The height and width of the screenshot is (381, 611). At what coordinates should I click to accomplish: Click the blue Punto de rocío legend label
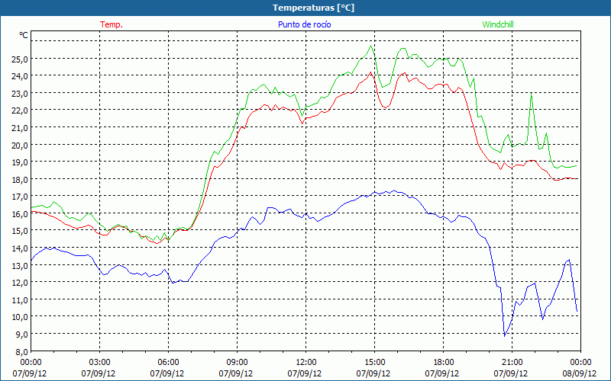(x=304, y=24)
